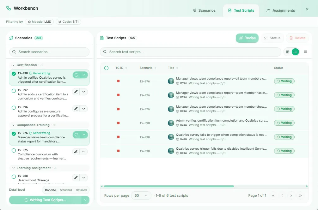Screen dimensions: 318x210
Task: Stop generation for 'team member has in...' row
Action: pos(118,95)
